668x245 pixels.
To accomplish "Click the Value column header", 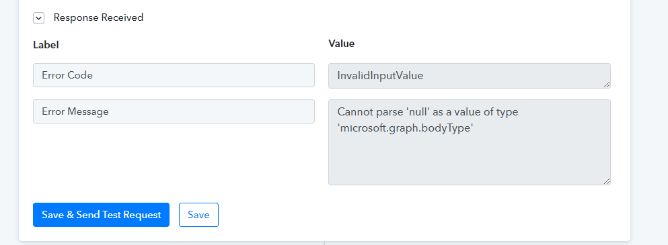I will (x=342, y=44).
